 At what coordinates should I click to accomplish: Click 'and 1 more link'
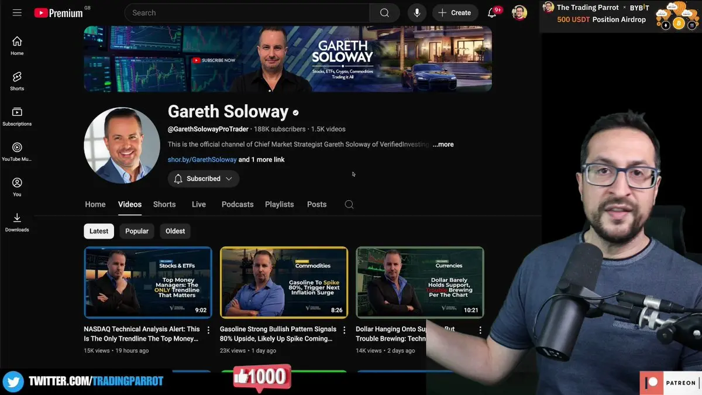click(261, 160)
